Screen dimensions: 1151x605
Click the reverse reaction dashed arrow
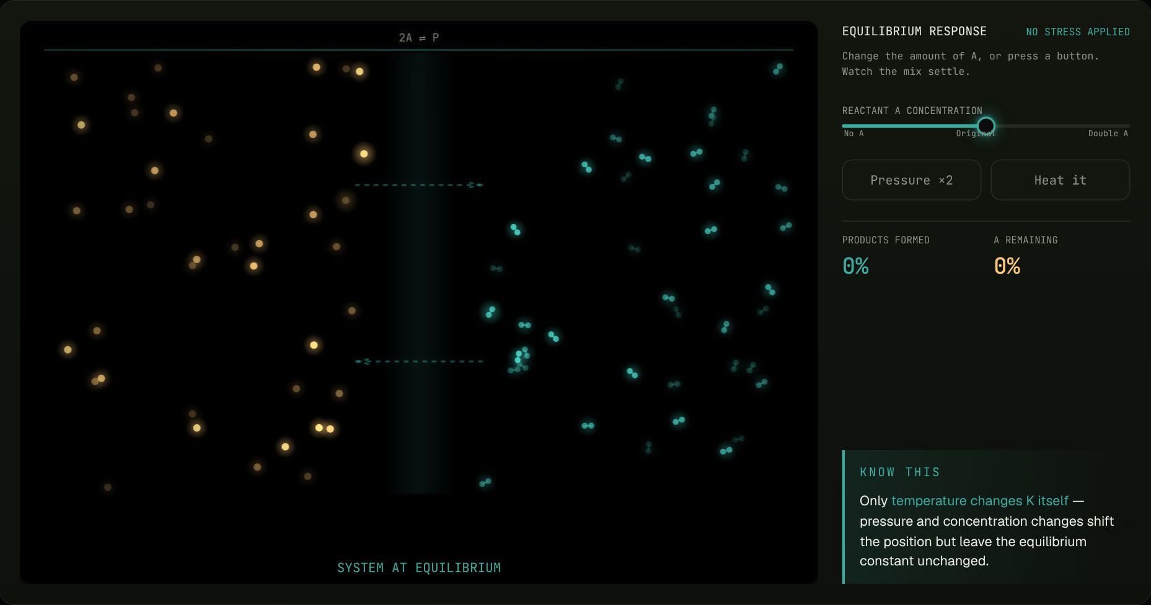click(419, 361)
